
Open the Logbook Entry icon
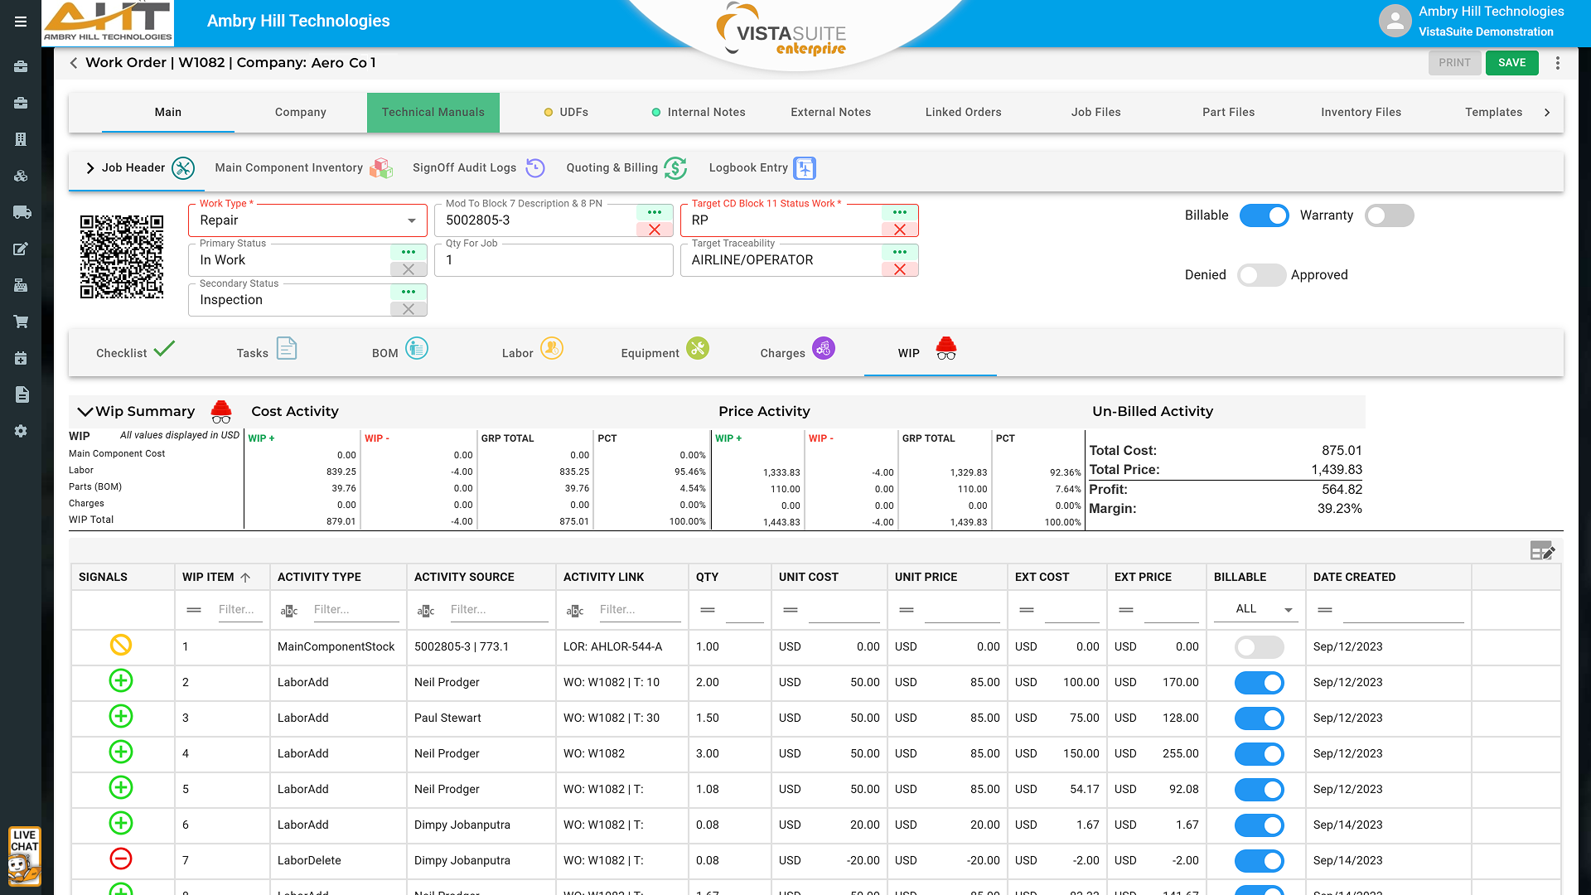tap(805, 168)
